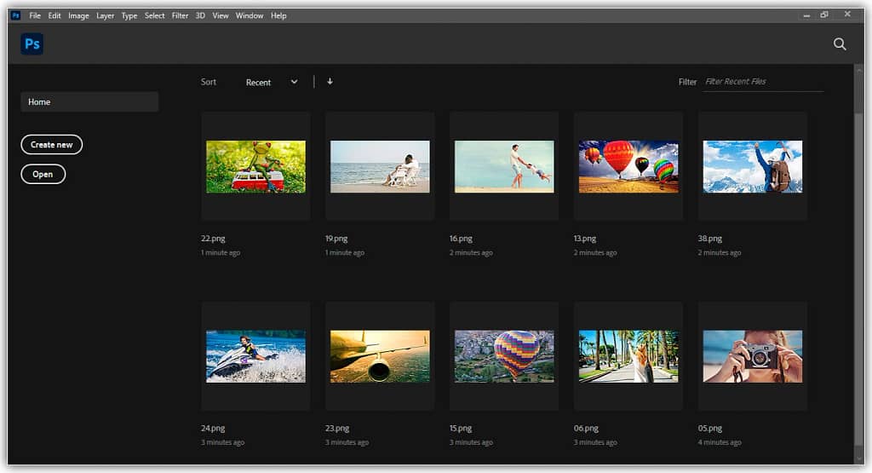Open the frog on van thumbnail 22.png

(255, 166)
